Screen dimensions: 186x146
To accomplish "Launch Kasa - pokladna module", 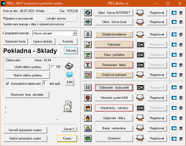I will pyautogui.click(x=114, y=55).
